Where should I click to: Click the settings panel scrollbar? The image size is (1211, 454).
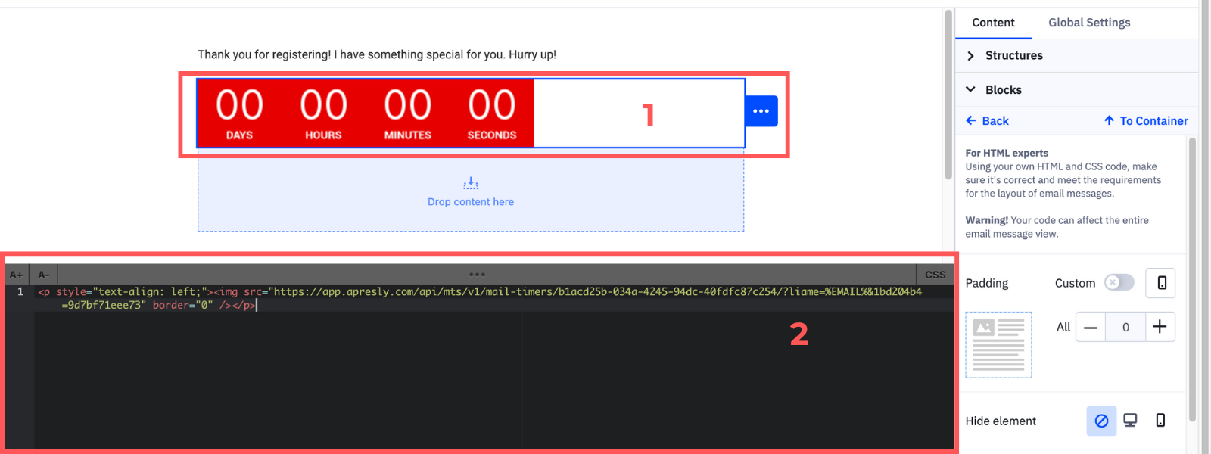(1193, 279)
